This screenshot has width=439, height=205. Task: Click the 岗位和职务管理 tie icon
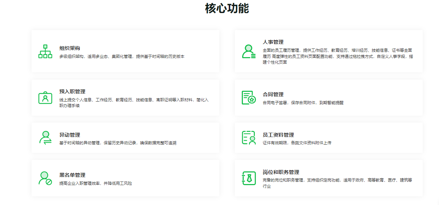249,178
